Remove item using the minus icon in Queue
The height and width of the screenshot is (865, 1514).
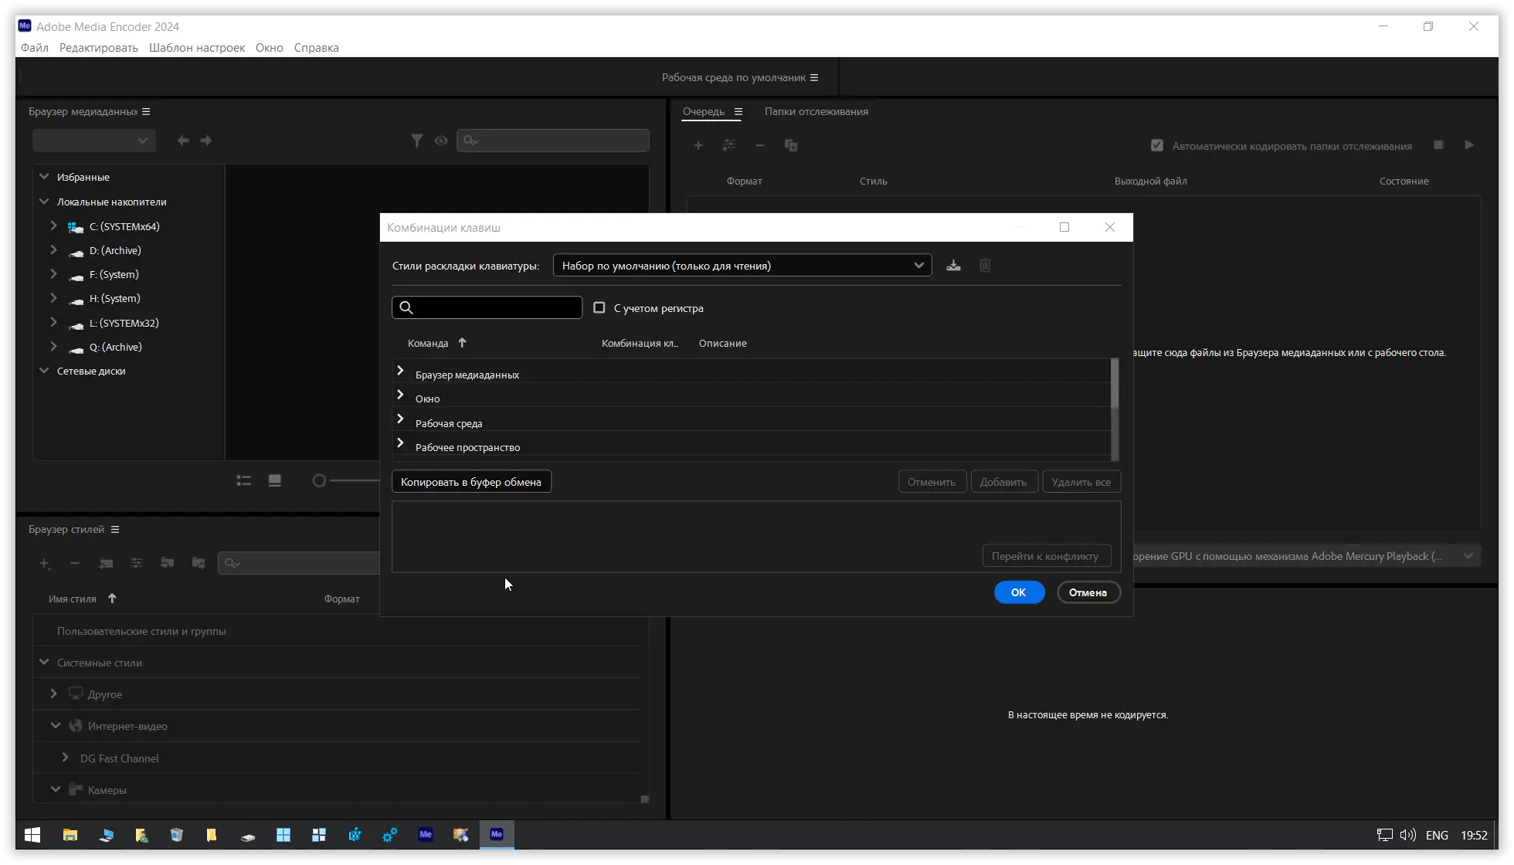(760, 145)
